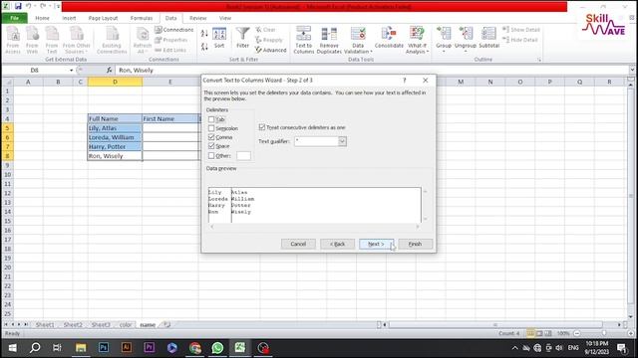Close the Convert Text to Columns wizard
Screen dimensions: 638x358
click(426, 81)
